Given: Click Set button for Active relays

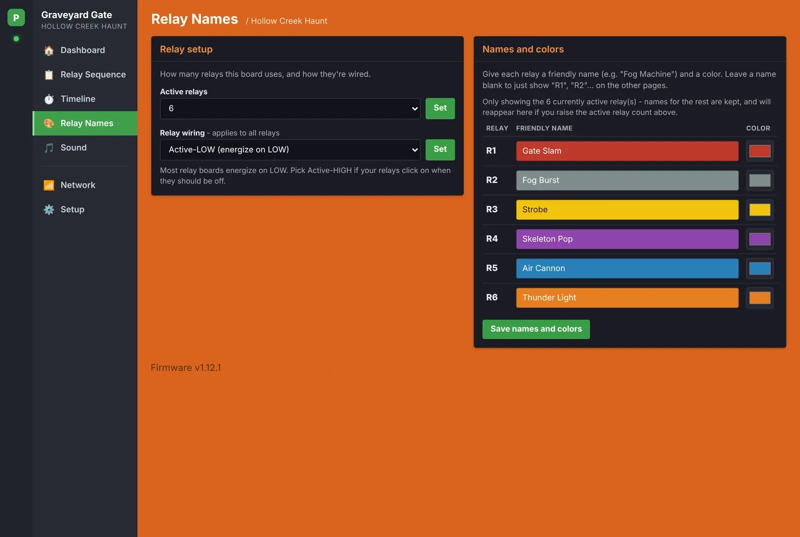Looking at the screenshot, I should tap(440, 108).
